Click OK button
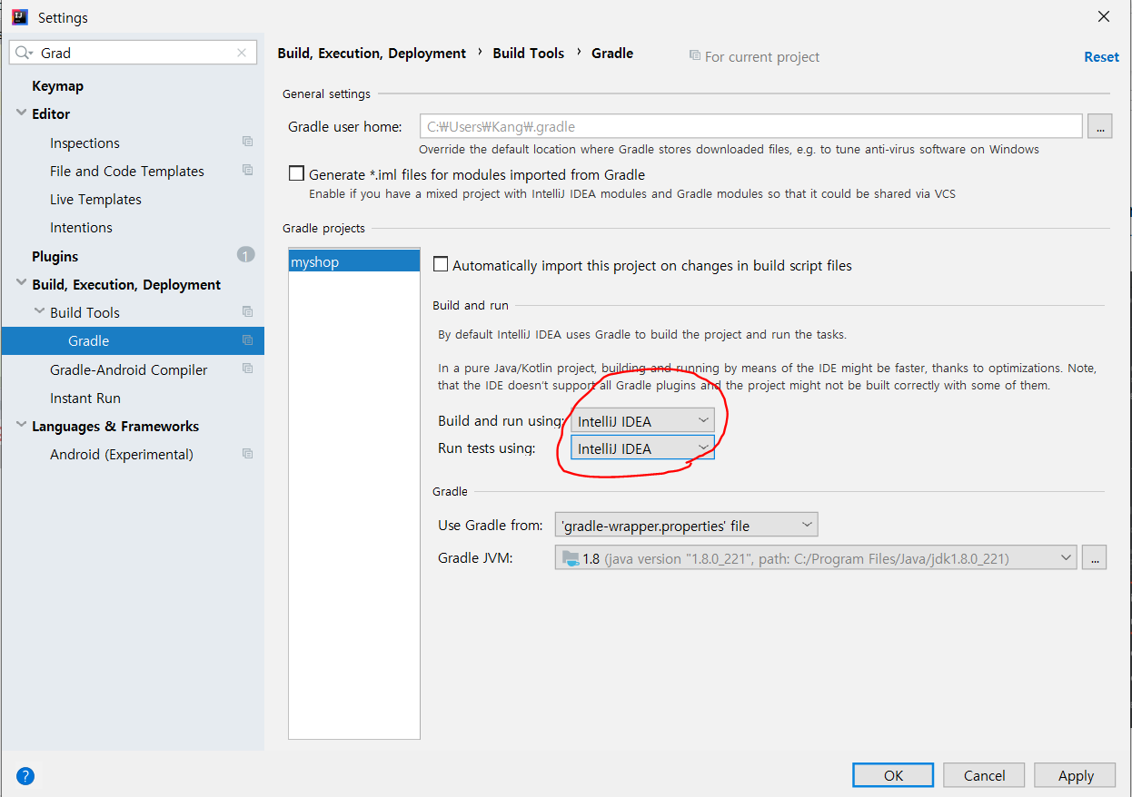The width and height of the screenshot is (1132, 797). (893, 774)
